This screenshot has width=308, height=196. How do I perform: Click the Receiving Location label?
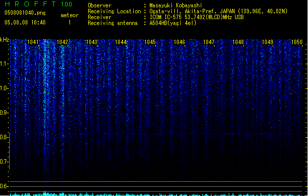(x=114, y=11)
